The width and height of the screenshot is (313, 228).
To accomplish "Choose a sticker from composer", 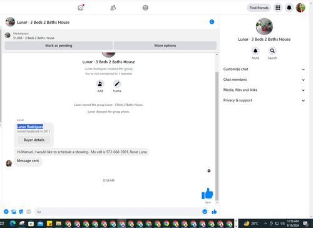I will click(21, 212).
